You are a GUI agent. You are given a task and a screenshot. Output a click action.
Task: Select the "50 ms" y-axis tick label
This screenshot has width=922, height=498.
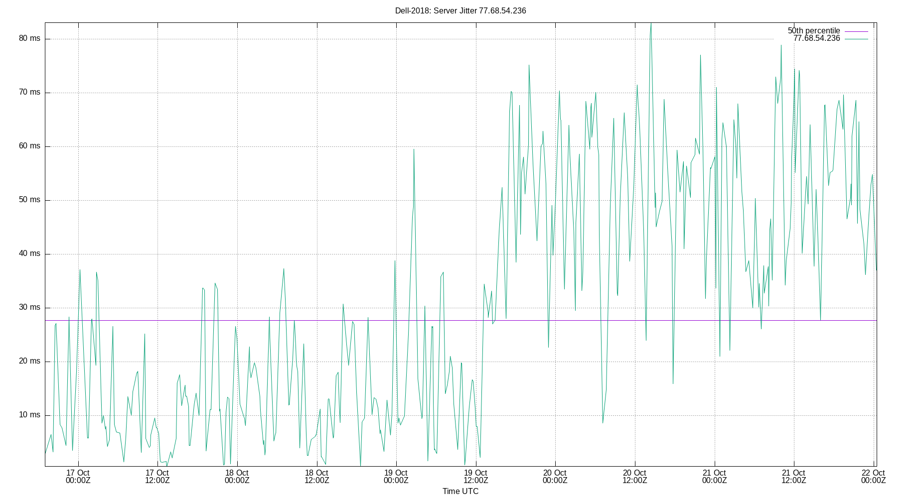[x=29, y=200]
